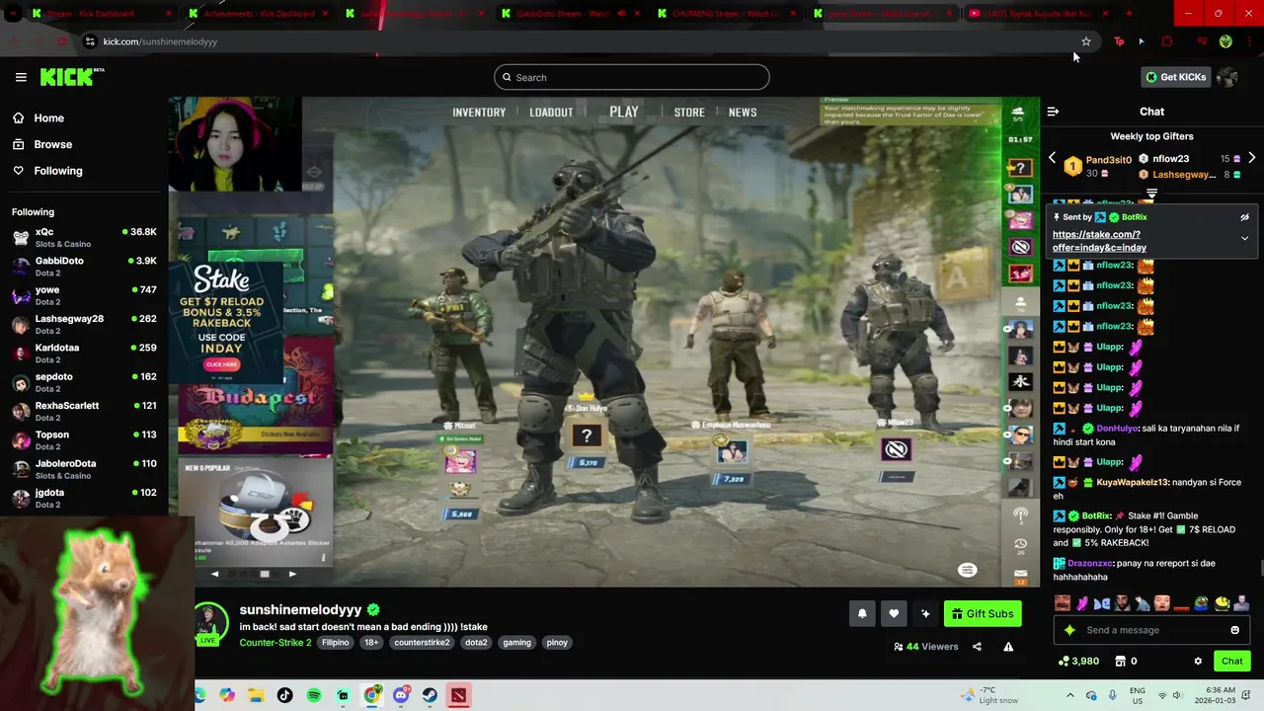Collapse chat with the arrow icon

1053,112
